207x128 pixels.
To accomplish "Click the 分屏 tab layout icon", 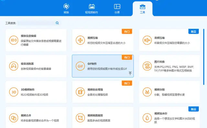I will pyautogui.click(x=117, y=6).
